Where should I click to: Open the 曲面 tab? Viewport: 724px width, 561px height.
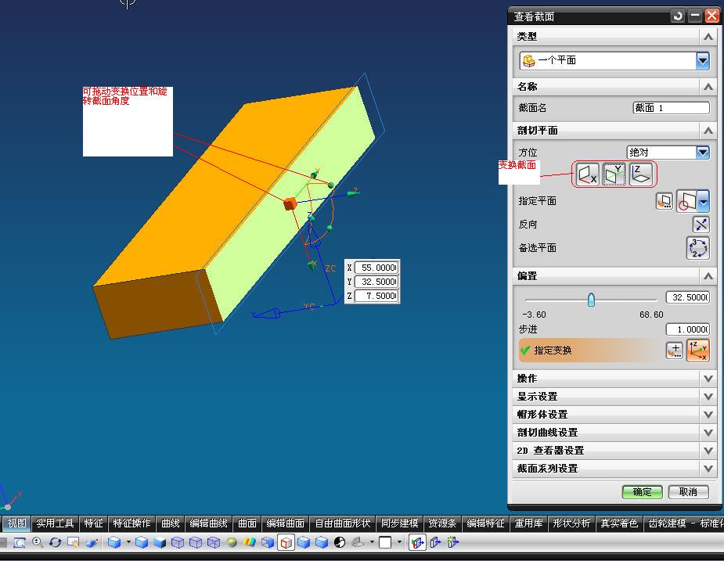pyautogui.click(x=247, y=523)
